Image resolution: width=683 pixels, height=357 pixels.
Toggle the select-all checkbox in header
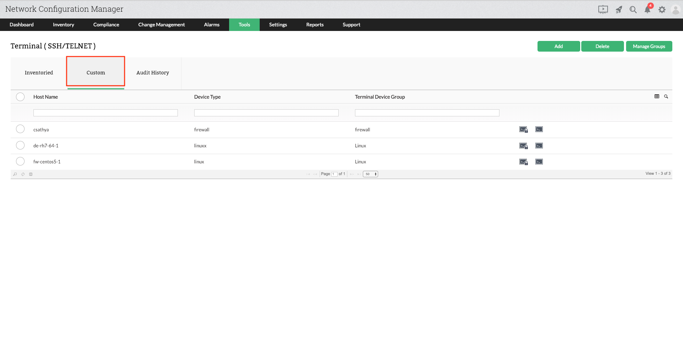tap(20, 97)
